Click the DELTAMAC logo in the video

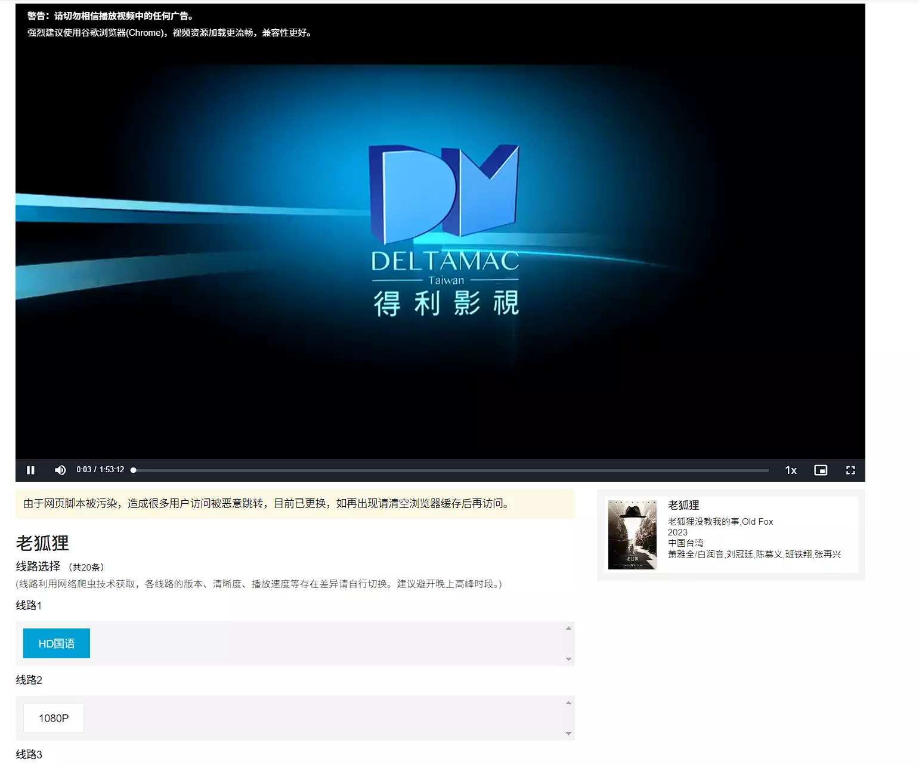445,230
